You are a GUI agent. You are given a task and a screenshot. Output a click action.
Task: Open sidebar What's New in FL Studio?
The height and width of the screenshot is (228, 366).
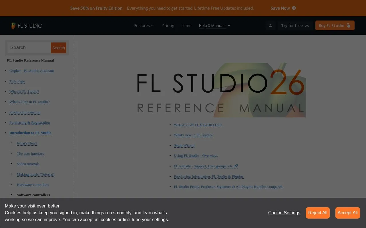[29, 102]
